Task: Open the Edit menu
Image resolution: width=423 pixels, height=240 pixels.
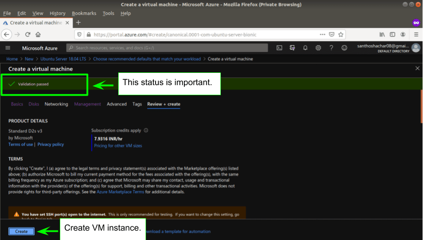Action: [x=21, y=13]
